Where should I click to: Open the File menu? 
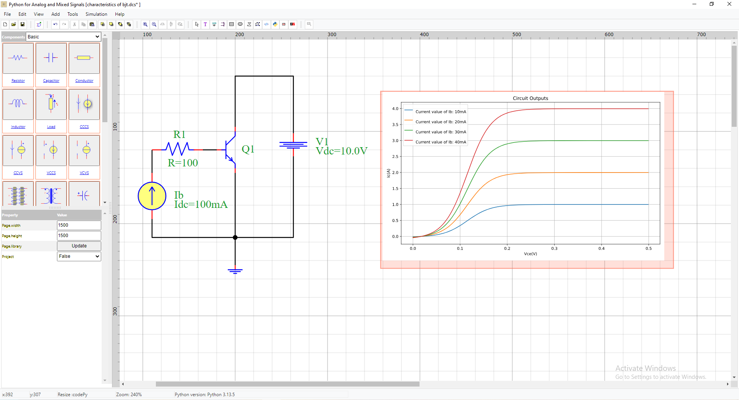coord(7,14)
